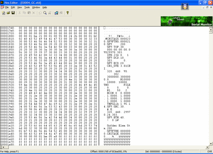Open the Edit menu
Viewport: 213px width, 154px height.
point(13,7)
